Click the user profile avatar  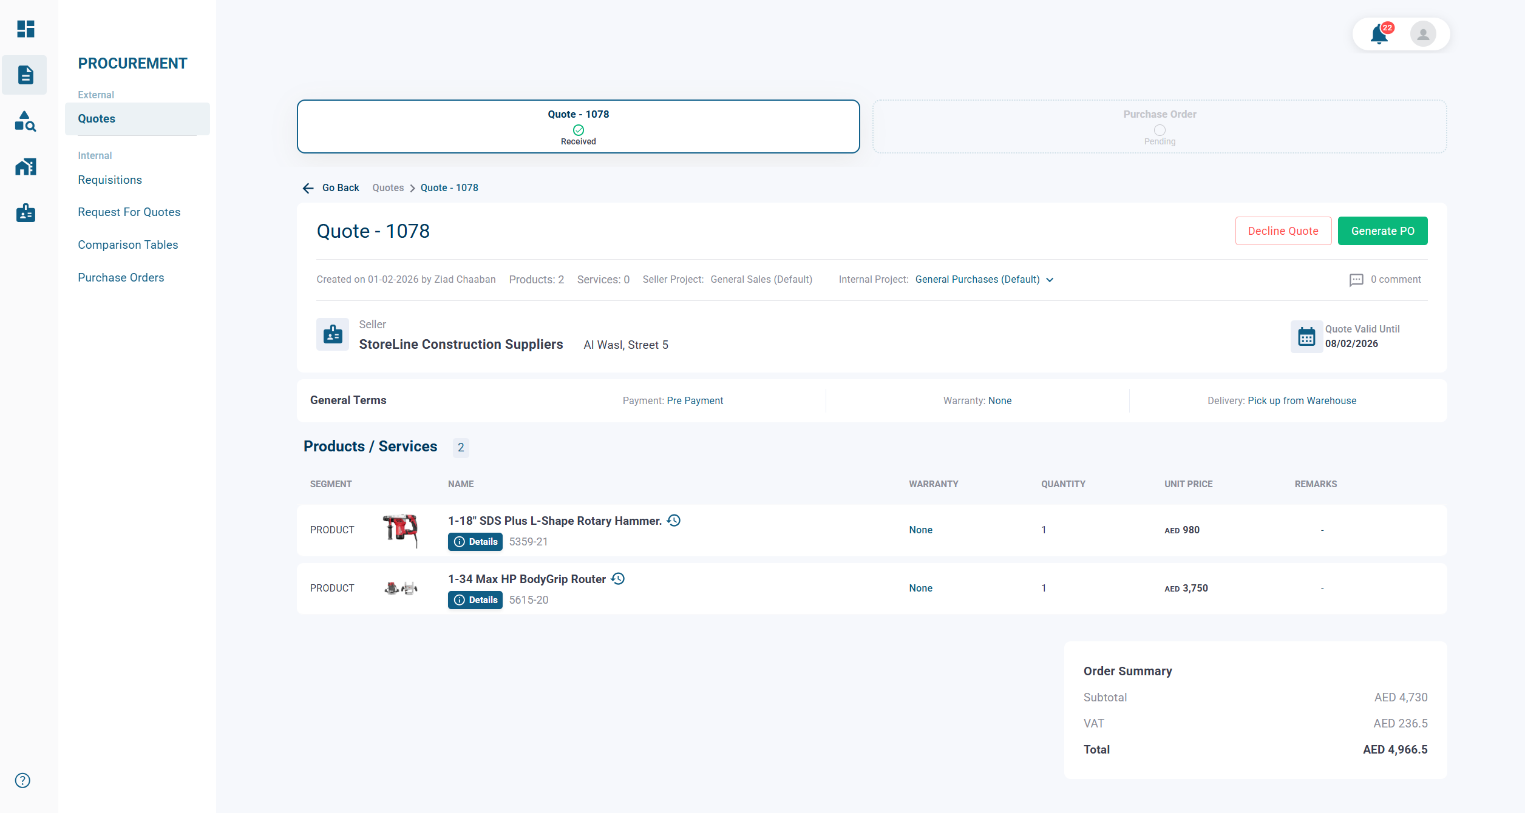[x=1422, y=34]
